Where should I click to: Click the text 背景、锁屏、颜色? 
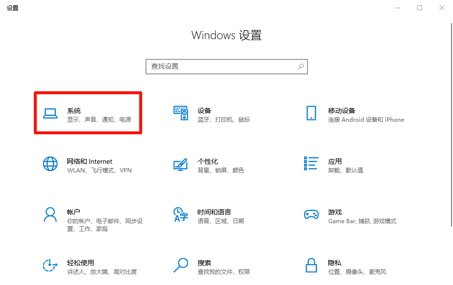221,171
